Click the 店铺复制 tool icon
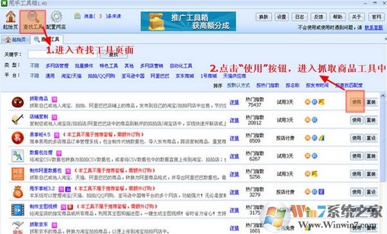The width and height of the screenshot is (387, 234). click(x=18, y=120)
